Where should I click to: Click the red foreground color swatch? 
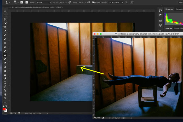pos(4,109)
